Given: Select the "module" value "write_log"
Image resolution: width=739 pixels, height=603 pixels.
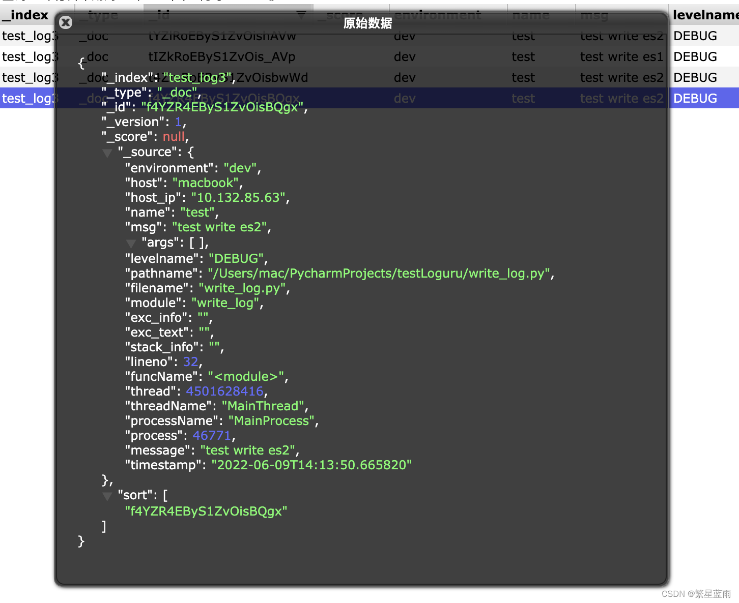Looking at the screenshot, I should pyautogui.click(x=225, y=303).
